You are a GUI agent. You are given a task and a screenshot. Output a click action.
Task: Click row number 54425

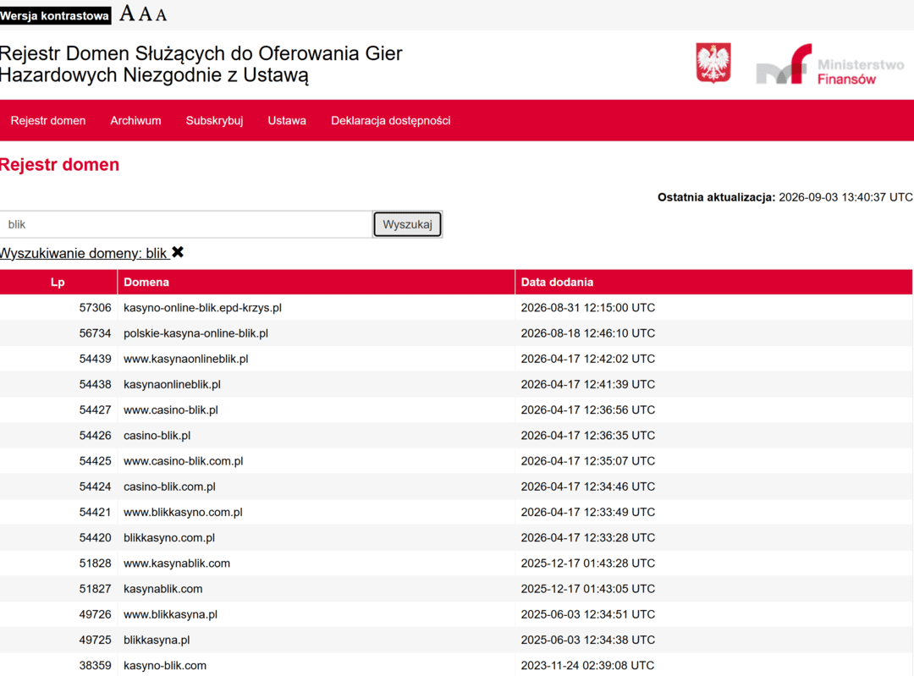coord(95,461)
